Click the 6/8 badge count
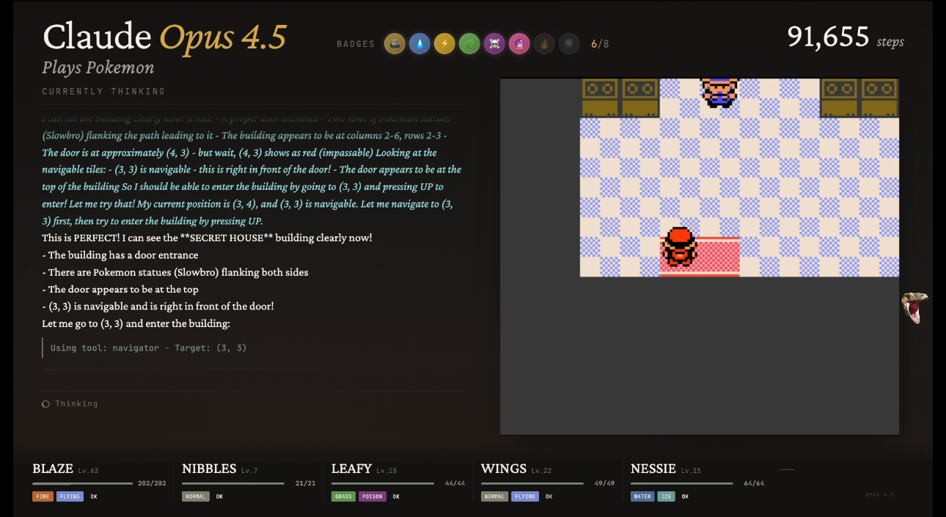946x517 pixels. [600, 44]
